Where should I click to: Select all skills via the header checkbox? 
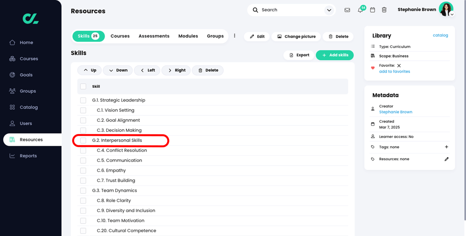click(x=83, y=86)
